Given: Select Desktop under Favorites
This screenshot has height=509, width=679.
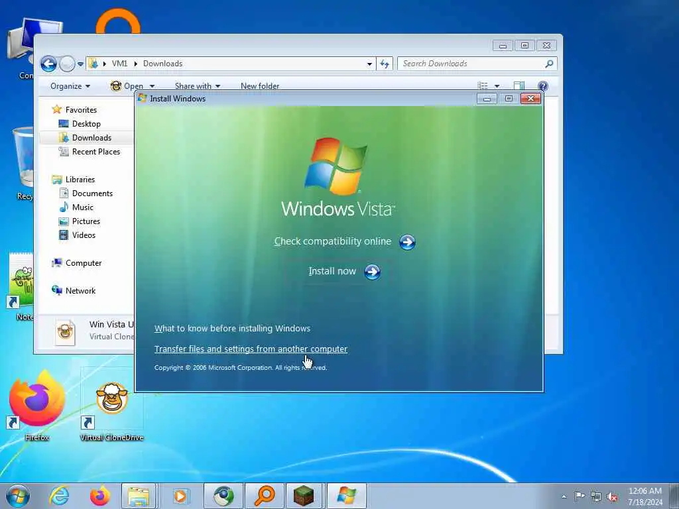Looking at the screenshot, I should (x=86, y=124).
